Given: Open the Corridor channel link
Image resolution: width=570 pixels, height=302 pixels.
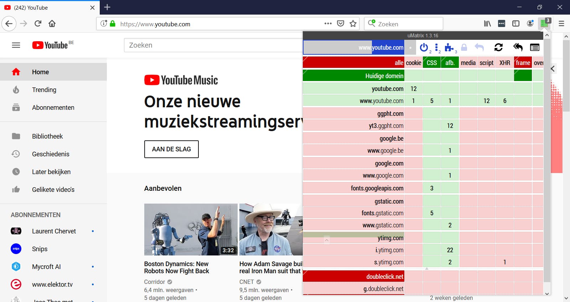Looking at the screenshot, I should point(155,282).
